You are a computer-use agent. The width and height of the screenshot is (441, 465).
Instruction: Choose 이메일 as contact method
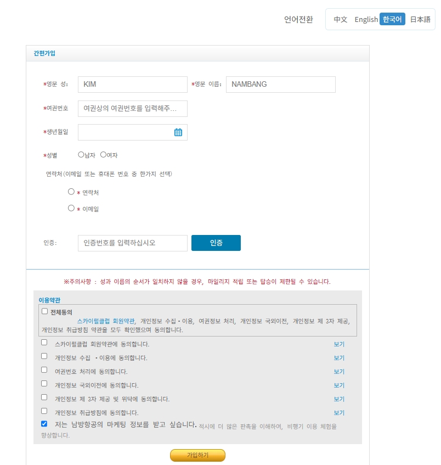pyautogui.click(x=71, y=208)
